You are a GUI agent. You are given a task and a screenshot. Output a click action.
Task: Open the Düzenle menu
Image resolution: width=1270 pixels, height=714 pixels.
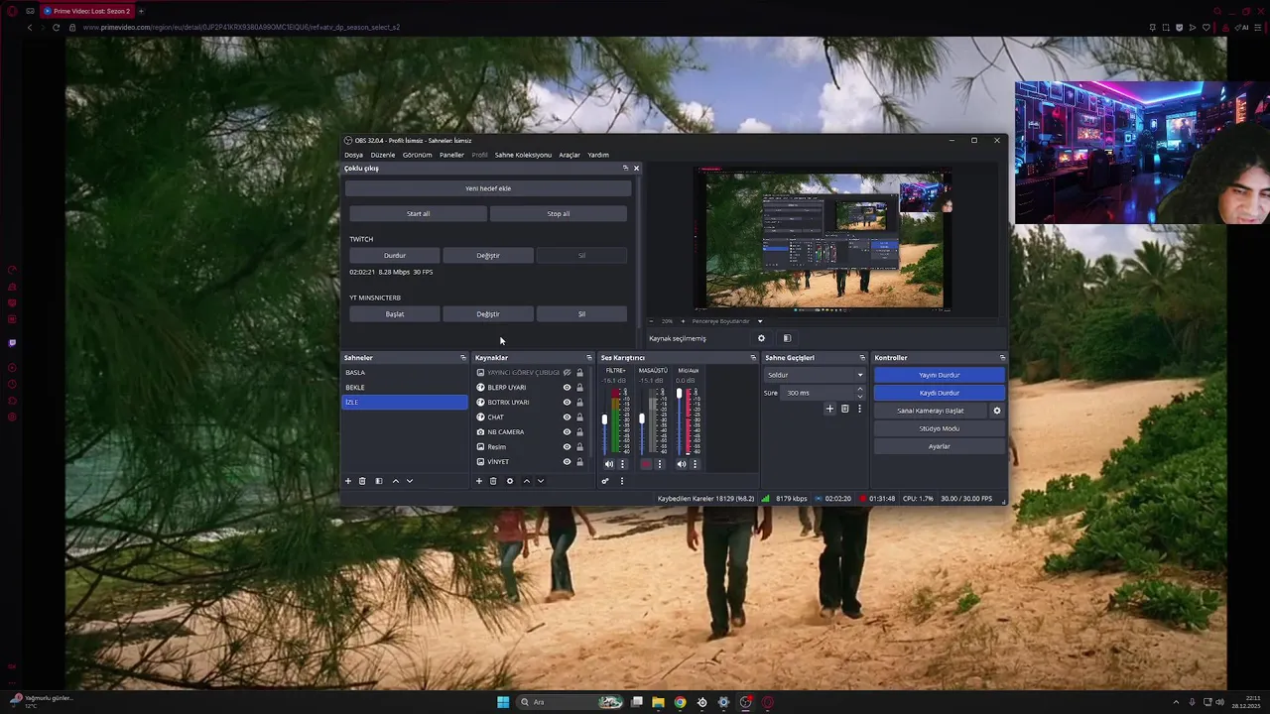[x=383, y=155]
